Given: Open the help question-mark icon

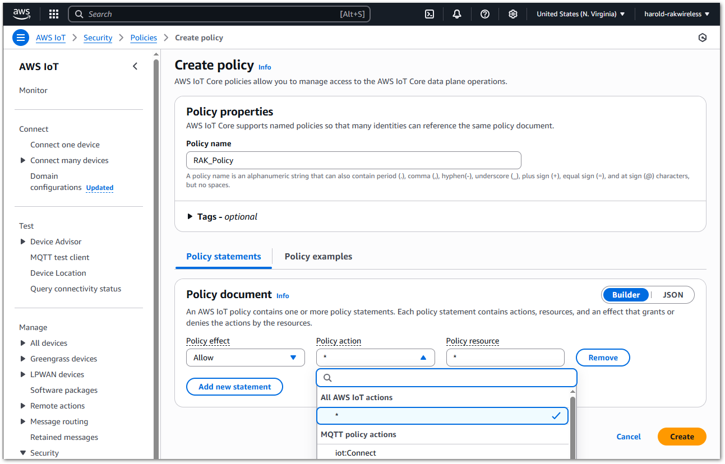Looking at the screenshot, I should click(485, 13).
